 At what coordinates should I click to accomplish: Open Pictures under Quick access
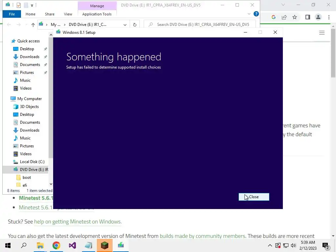[27, 73]
